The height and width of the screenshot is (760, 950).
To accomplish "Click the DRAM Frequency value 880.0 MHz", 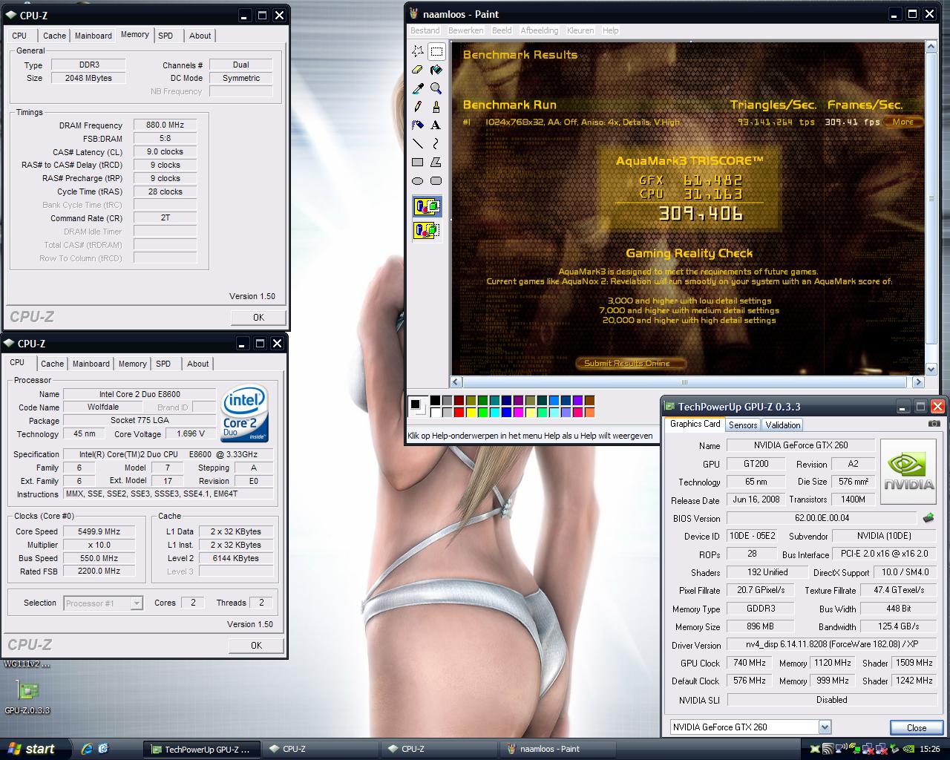I will pyautogui.click(x=165, y=125).
